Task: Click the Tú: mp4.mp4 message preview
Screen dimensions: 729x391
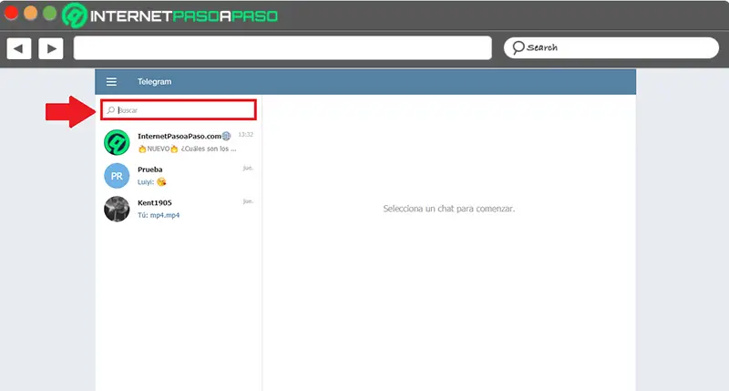Action: tap(159, 215)
